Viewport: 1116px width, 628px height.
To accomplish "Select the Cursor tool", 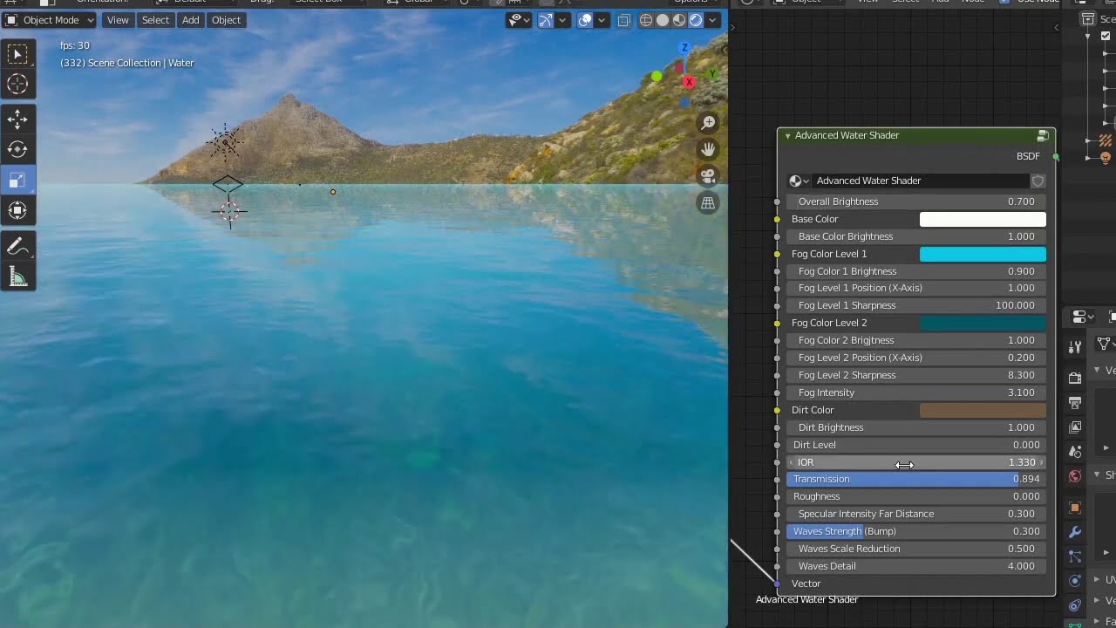I will tap(17, 85).
